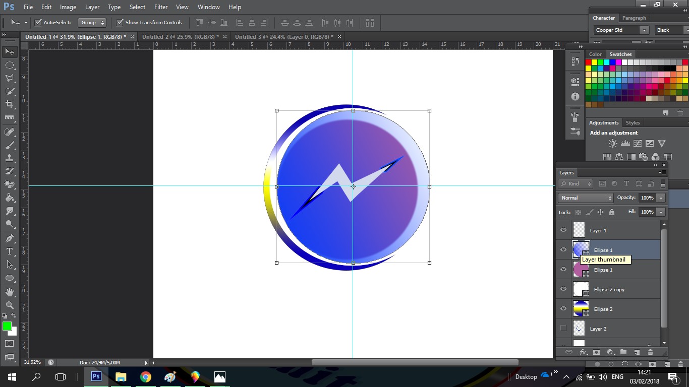Select the Healing Brush tool
This screenshot has height=387, width=689.
[x=10, y=132]
